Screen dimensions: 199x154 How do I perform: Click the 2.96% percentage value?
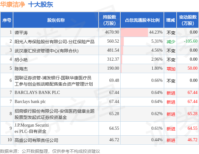(x=157, y=59)
